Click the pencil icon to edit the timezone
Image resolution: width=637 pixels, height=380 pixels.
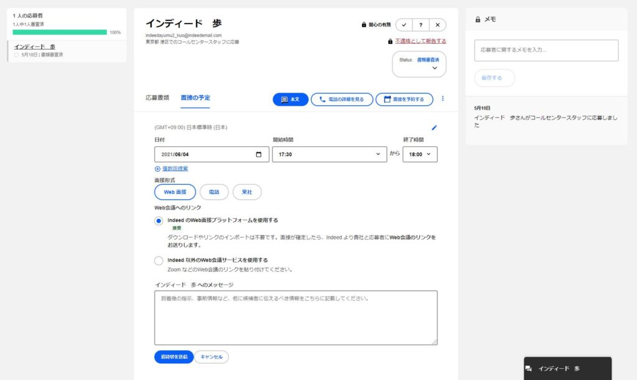coord(434,127)
